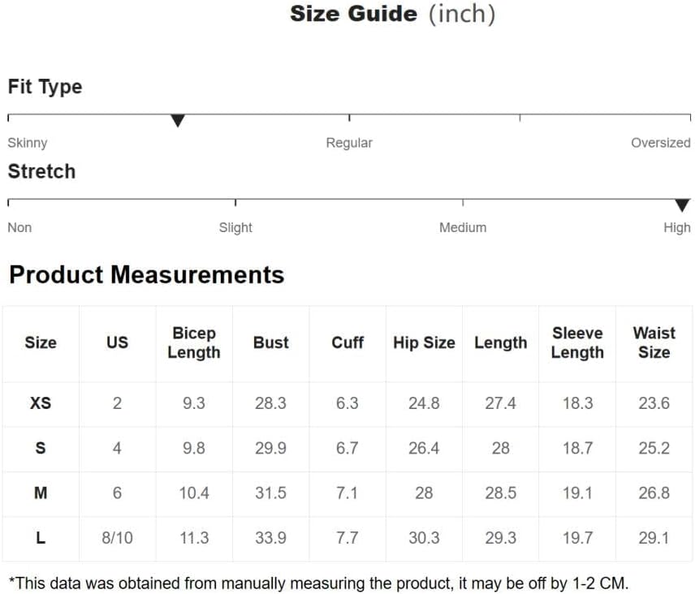Click the Product Measurements heading
The width and height of the screenshot is (695, 594).
pos(147,274)
